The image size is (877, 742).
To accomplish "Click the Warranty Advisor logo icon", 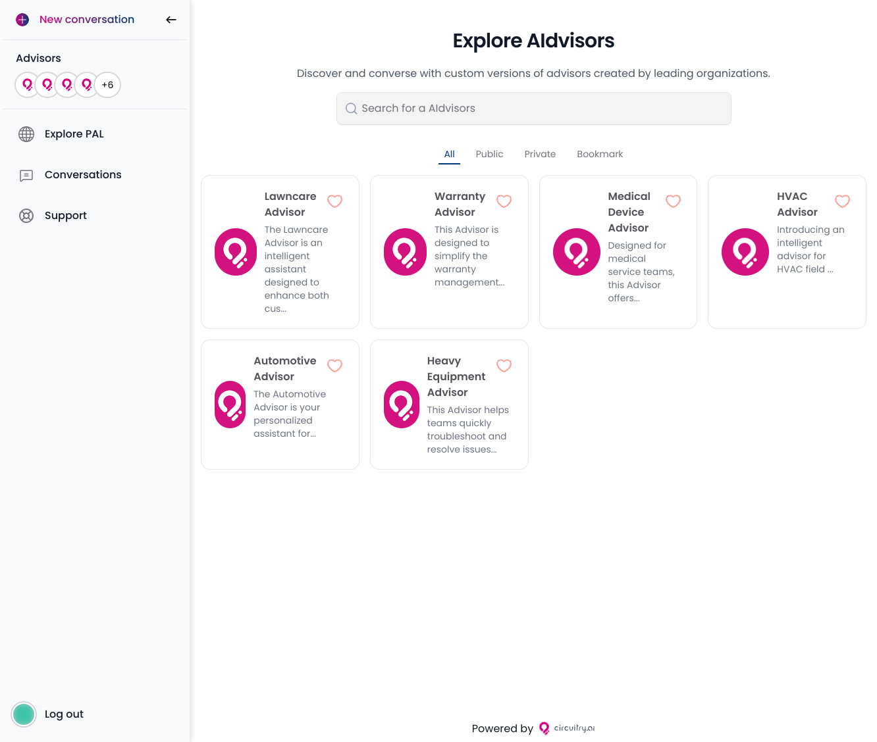I will point(405,252).
